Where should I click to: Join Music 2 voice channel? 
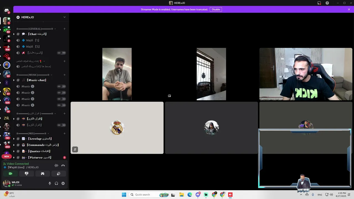pos(41,93)
